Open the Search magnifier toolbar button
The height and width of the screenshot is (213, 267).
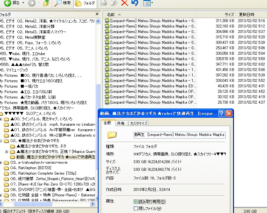coord(62,3)
